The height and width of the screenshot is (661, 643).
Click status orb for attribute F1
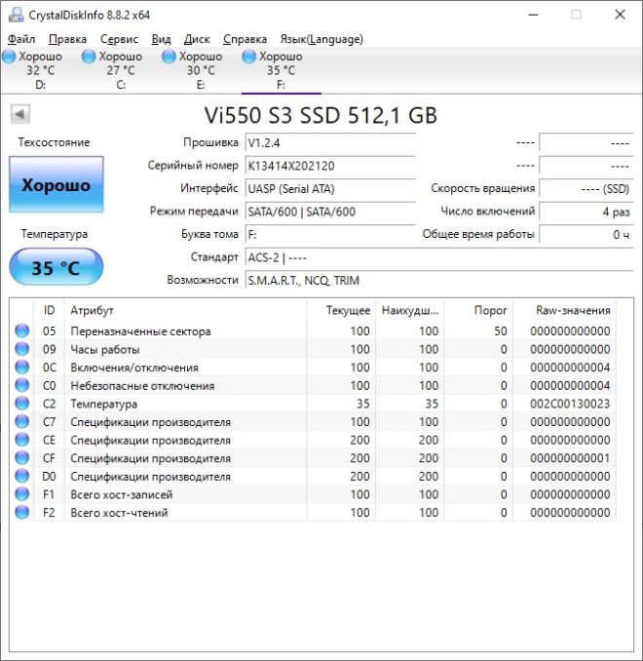pos(21,493)
